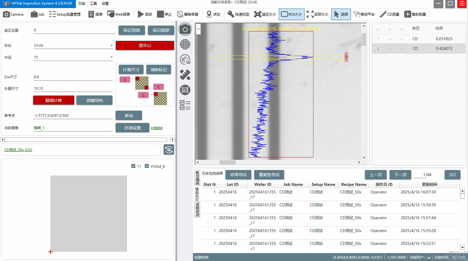This screenshot has width=468, height=261.
Task: Open Web报表 in the toolbar
Action: [119, 14]
